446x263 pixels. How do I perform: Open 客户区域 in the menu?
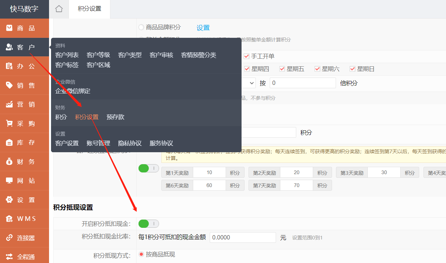98,65
